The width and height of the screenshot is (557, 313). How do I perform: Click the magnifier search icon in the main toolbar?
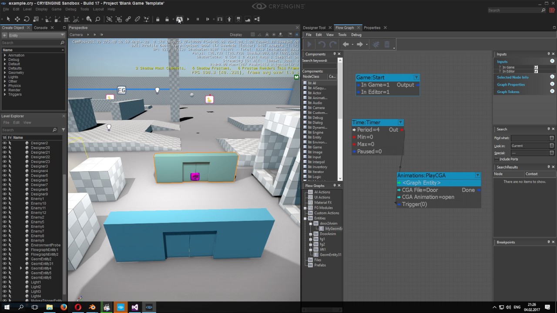[98, 19]
